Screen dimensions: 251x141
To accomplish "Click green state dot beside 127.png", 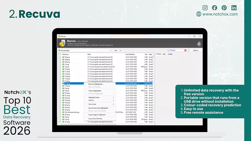I will [63, 110].
